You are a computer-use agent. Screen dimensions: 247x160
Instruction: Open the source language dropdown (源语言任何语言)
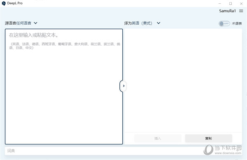(x=21, y=23)
